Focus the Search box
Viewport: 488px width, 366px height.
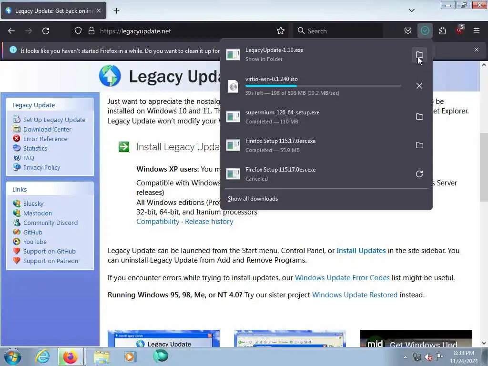[338, 31]
